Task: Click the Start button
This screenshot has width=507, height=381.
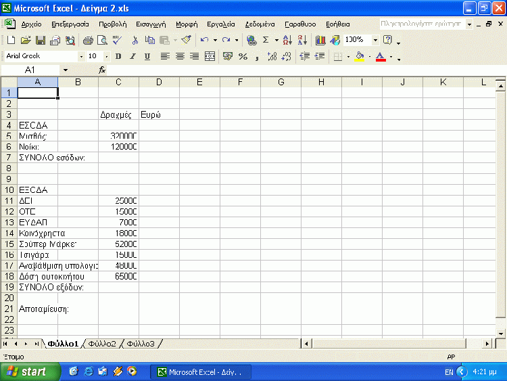Action: click(x=30, y=372)
